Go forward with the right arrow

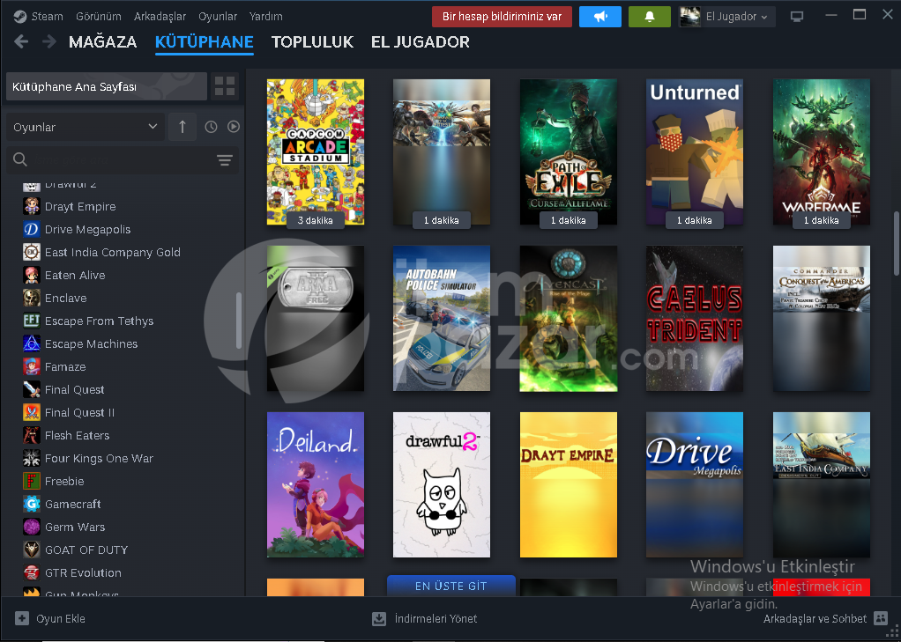pyautogui.click(x=48, y=42)
